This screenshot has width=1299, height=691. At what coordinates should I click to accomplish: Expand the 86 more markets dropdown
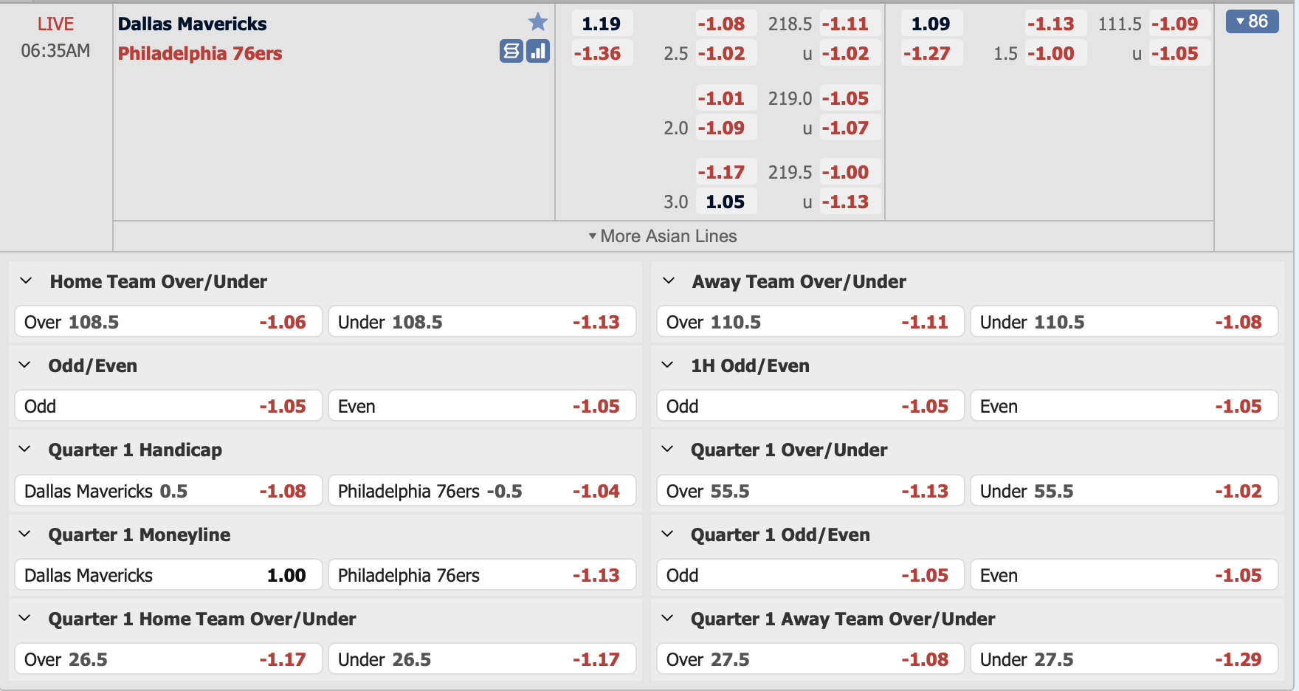1252,21
